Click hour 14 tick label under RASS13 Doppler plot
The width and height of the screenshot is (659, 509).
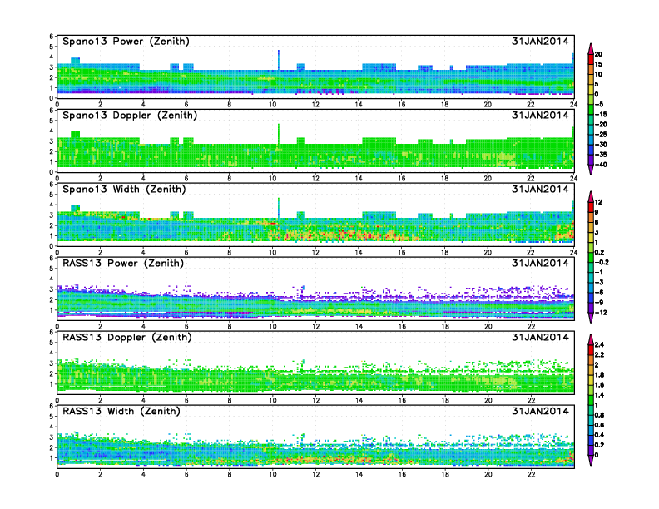(x=359, y=400)
